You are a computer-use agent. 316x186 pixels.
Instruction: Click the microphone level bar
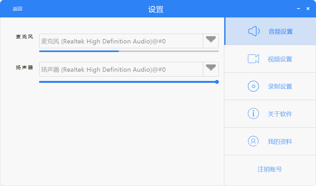coord(129,51)
